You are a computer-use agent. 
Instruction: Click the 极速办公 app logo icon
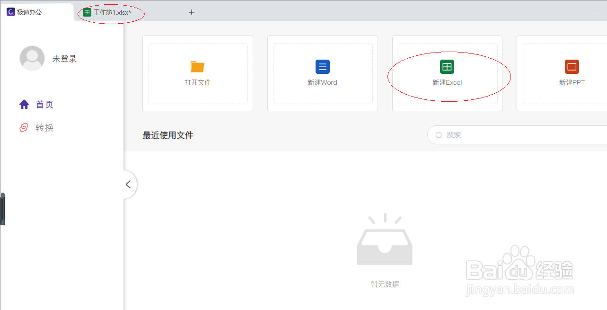point(11,12)
